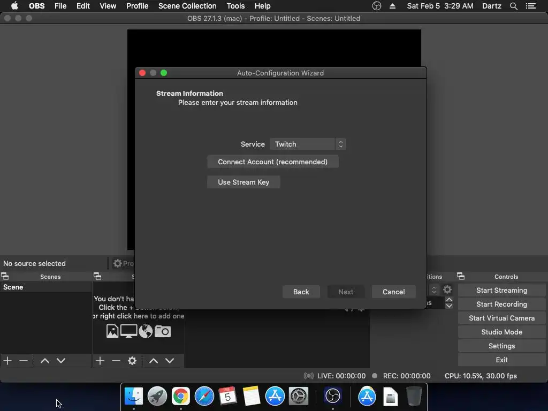The image size is (548, 411).
Task: Open Google Chrome from the Dock
Action: pos(181,397)
